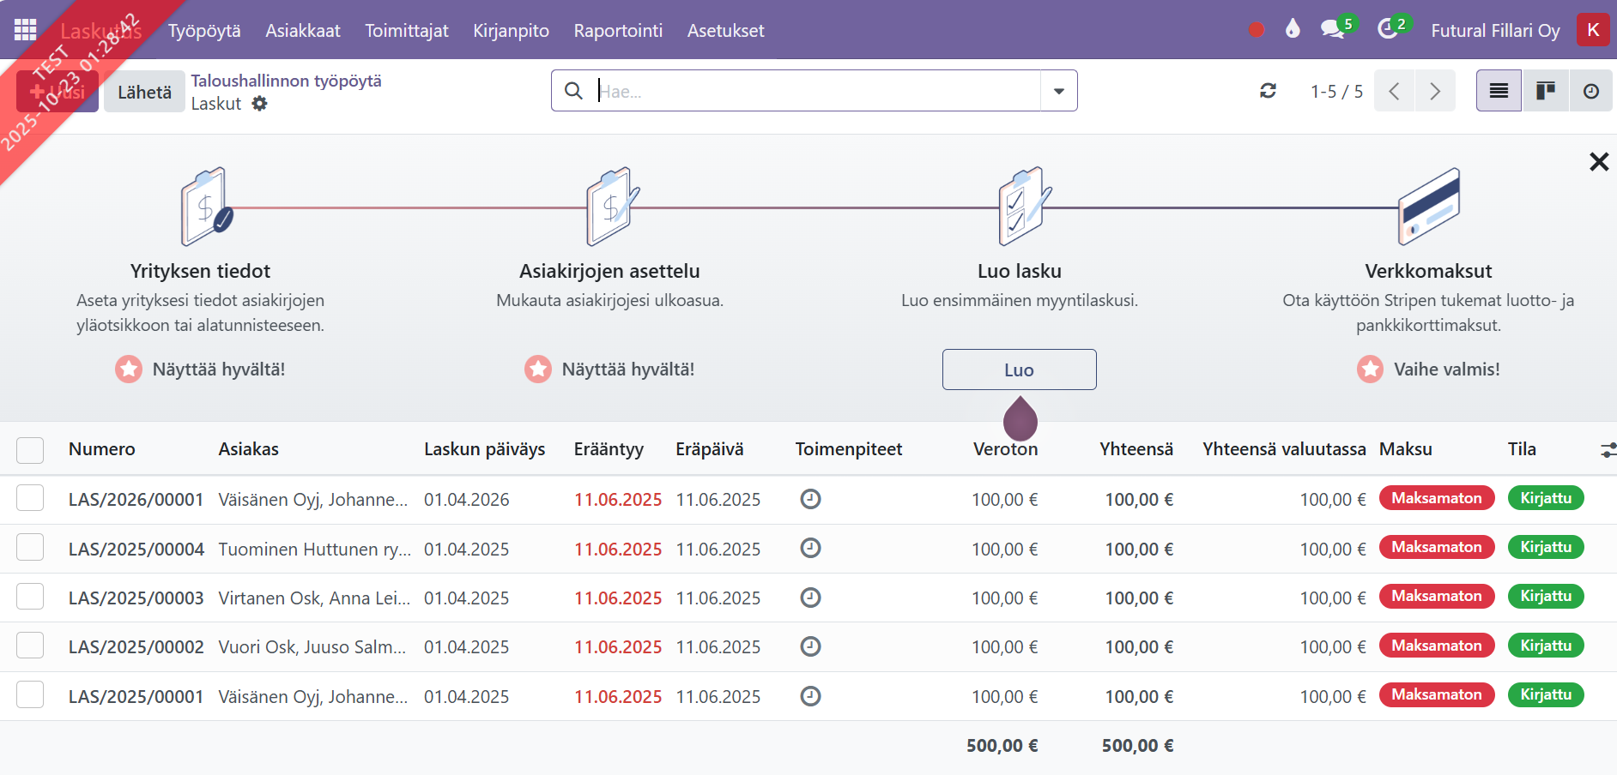1617x775 pixels.
Task: Click into the Hae search field
Action: coord(815,91)
